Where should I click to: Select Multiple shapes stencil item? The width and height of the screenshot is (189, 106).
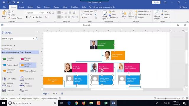point(7,85)
